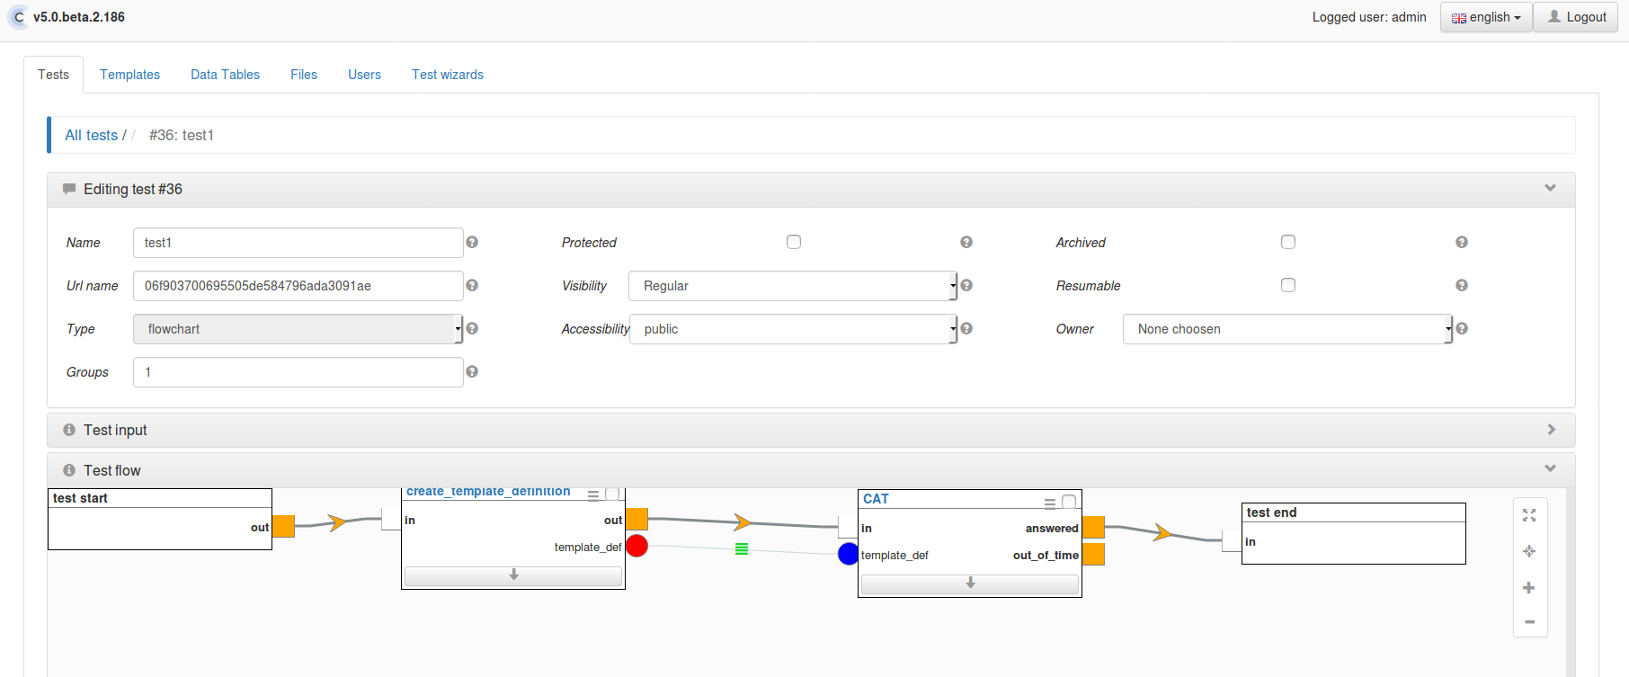Go to All tests breadcrumb link
The image size is (1629, 677).
[x=92, y=135]
